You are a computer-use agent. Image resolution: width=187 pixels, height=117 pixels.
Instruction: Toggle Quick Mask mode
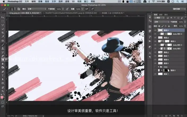pos(3,102)
